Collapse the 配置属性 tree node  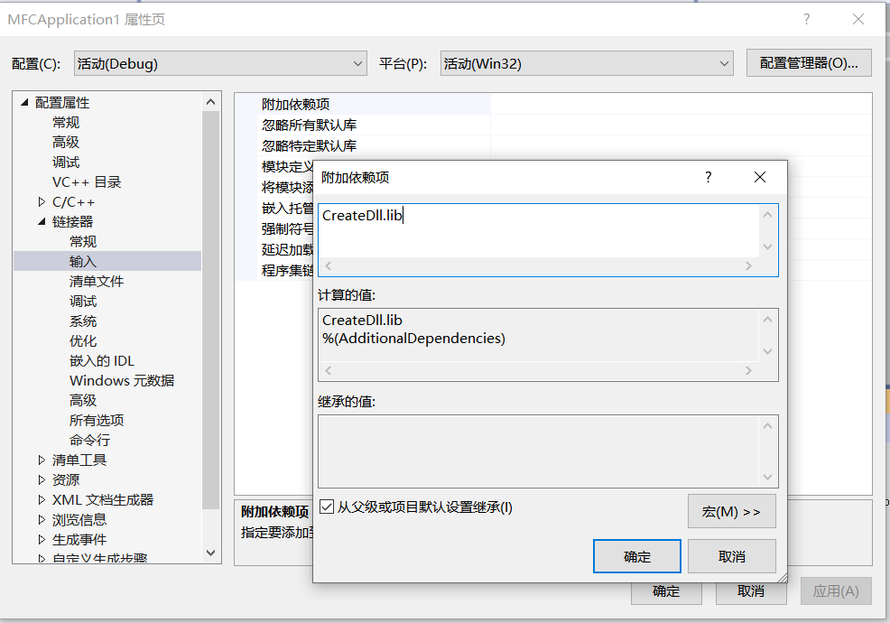click(x=24, y=102)
